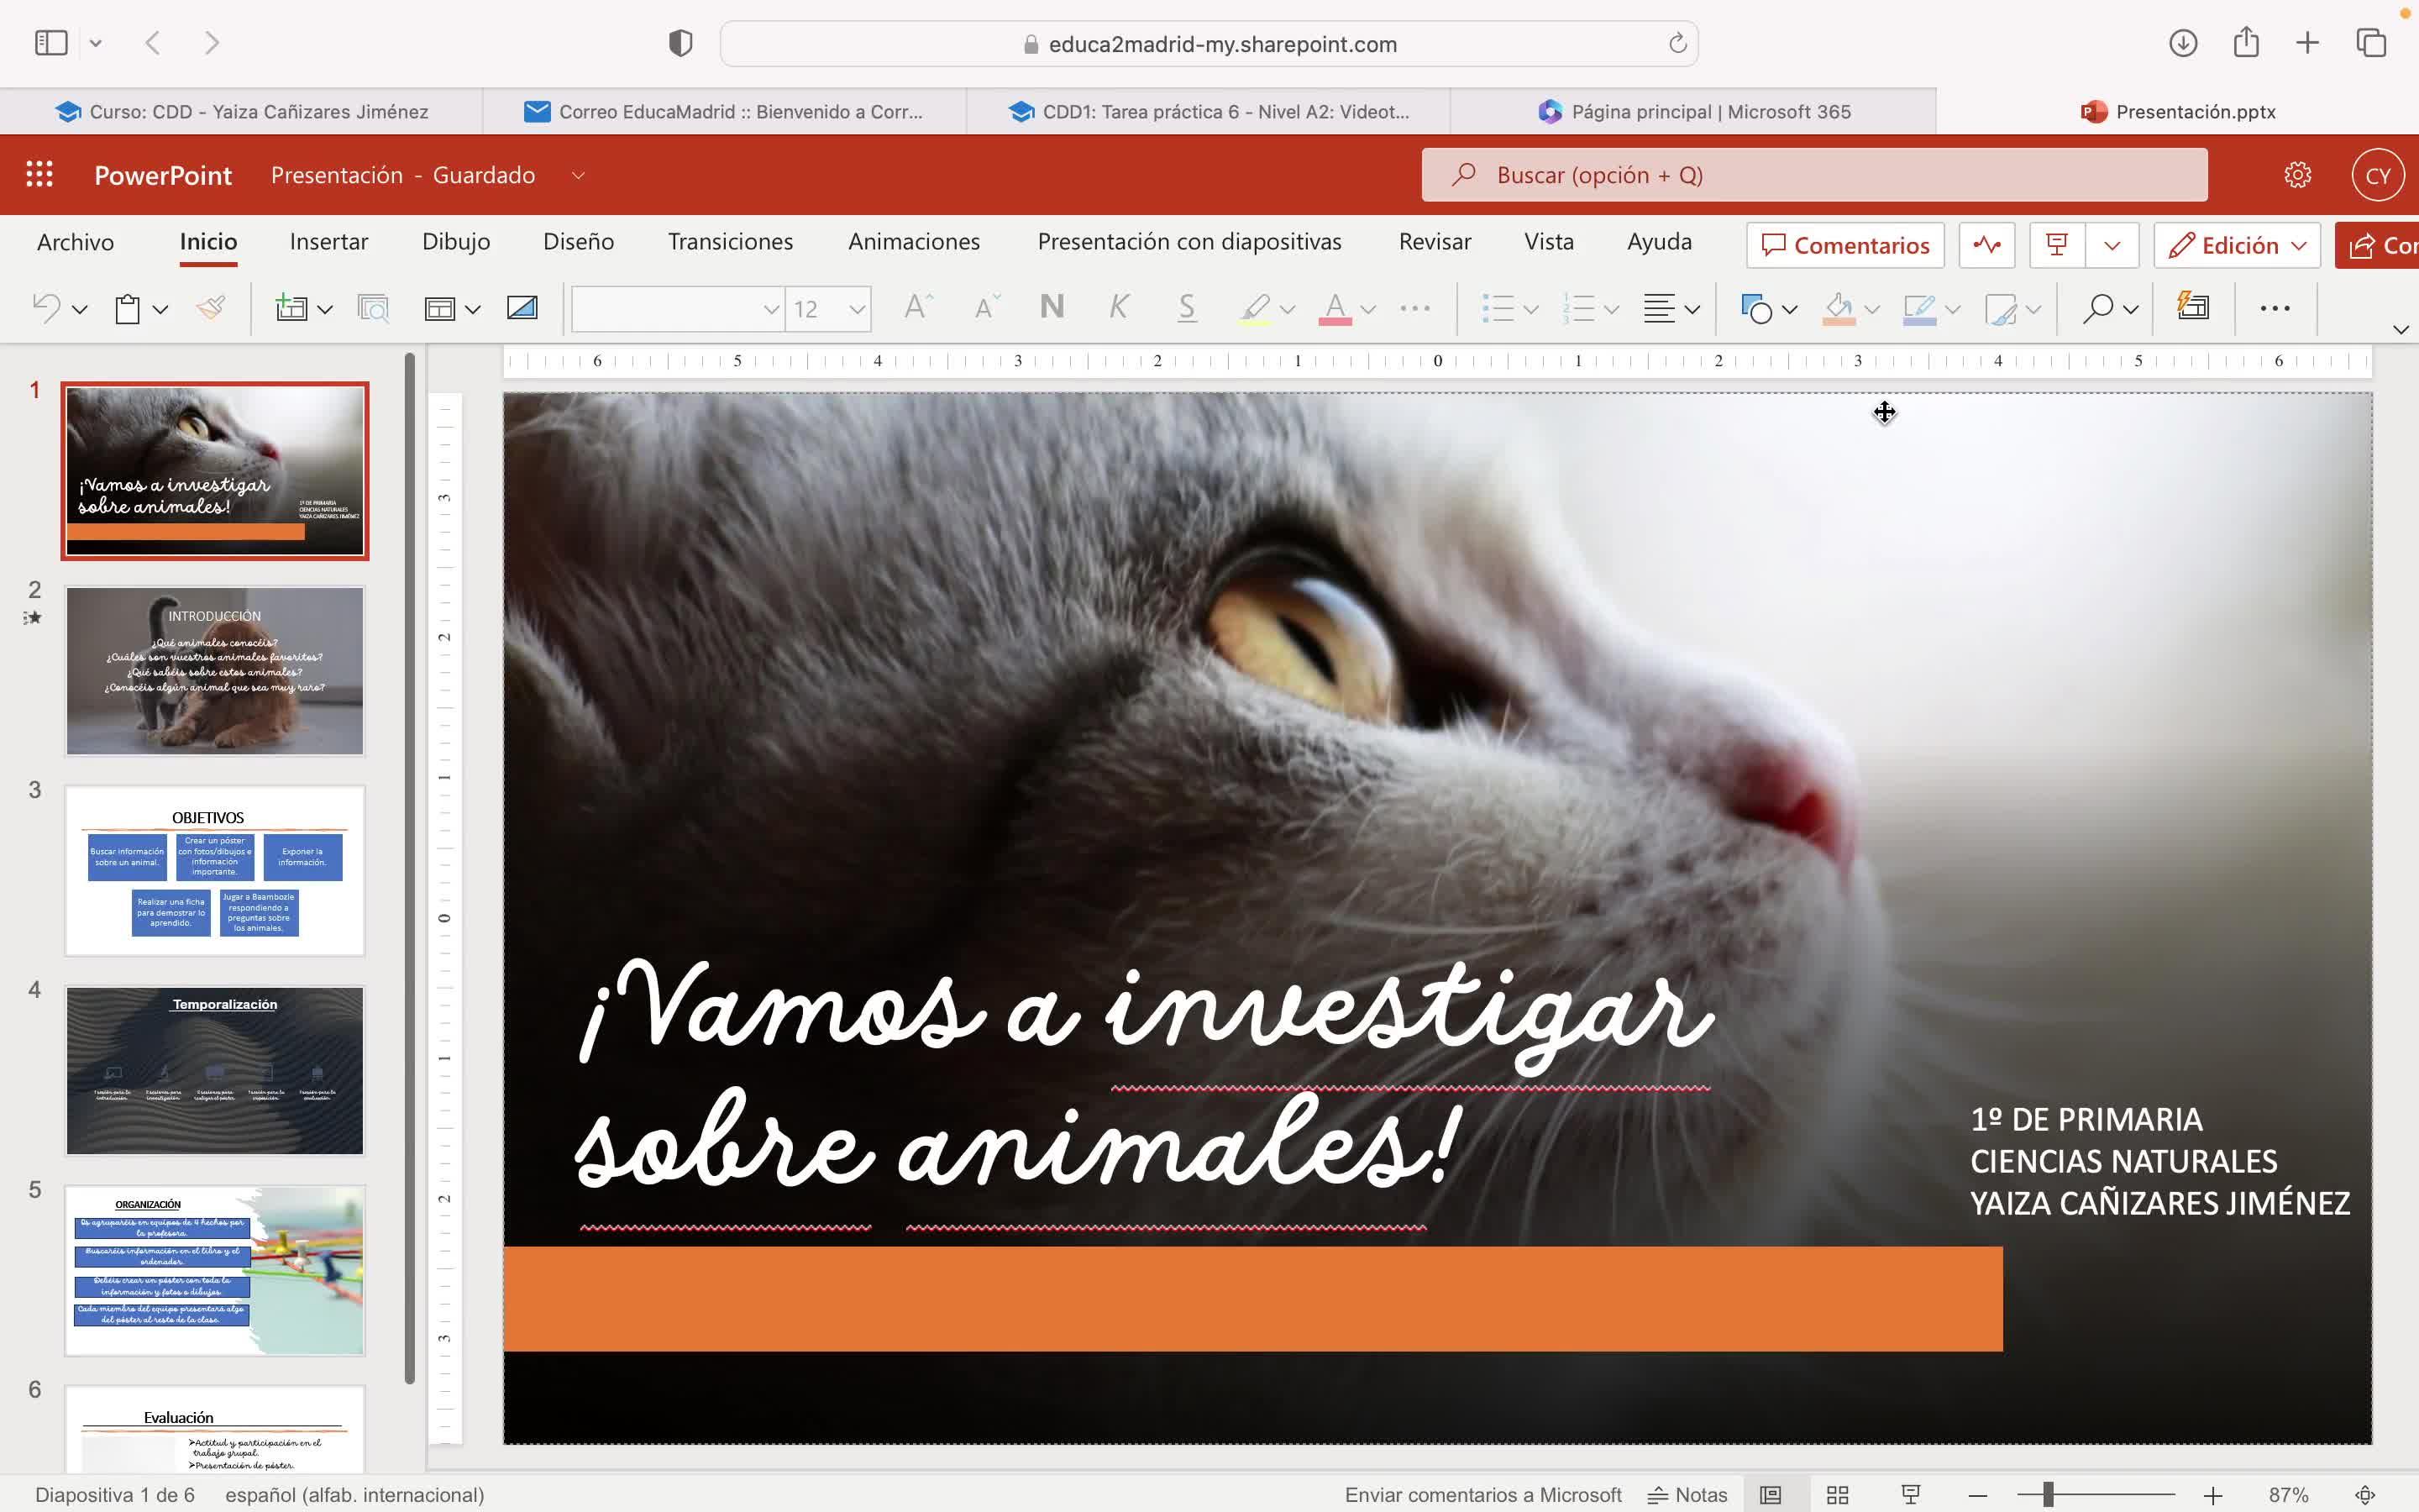
Task: Open the Transiciones ribbon tab
Action: (x=730, y=242)
